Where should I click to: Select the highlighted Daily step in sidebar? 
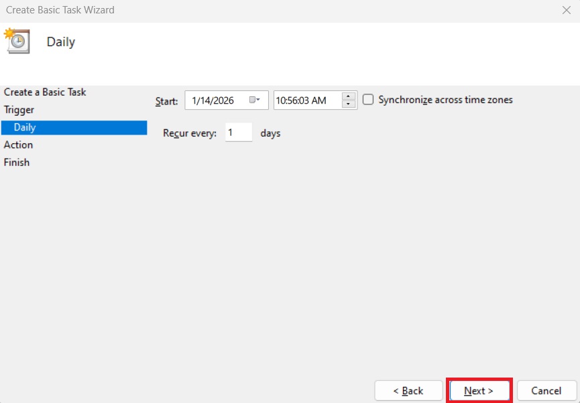pyautogui.click(x=25, y=127)
